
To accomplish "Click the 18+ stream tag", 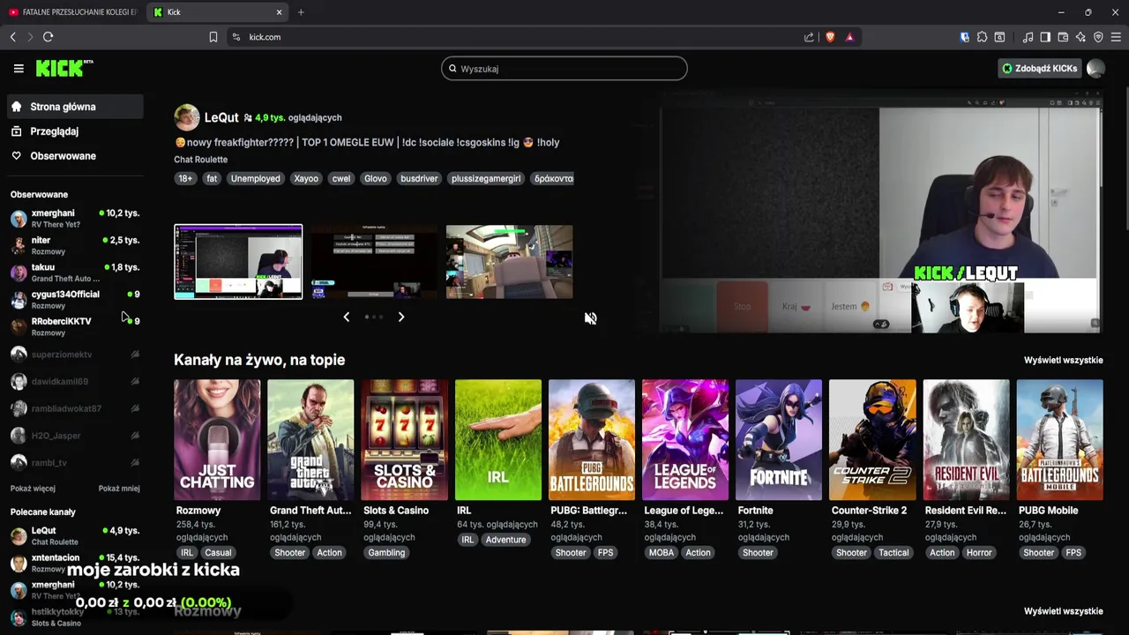I will coord(185,178).
